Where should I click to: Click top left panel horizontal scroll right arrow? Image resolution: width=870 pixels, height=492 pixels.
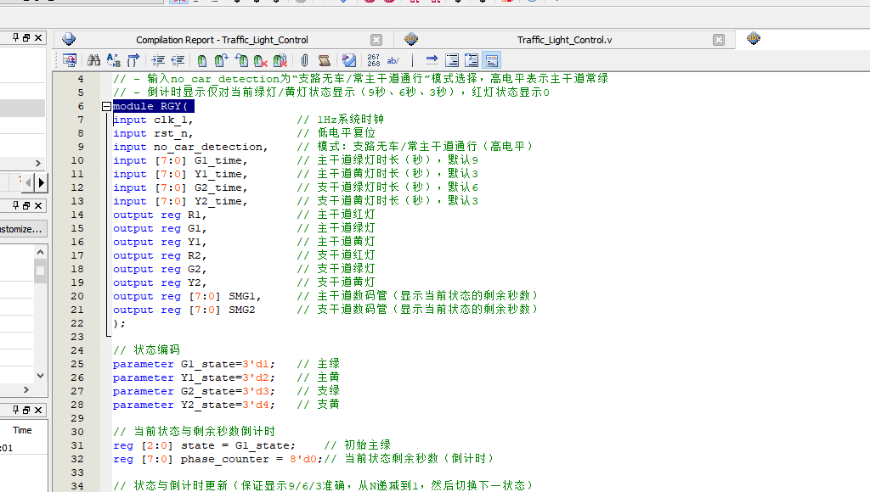click(37, 163)
